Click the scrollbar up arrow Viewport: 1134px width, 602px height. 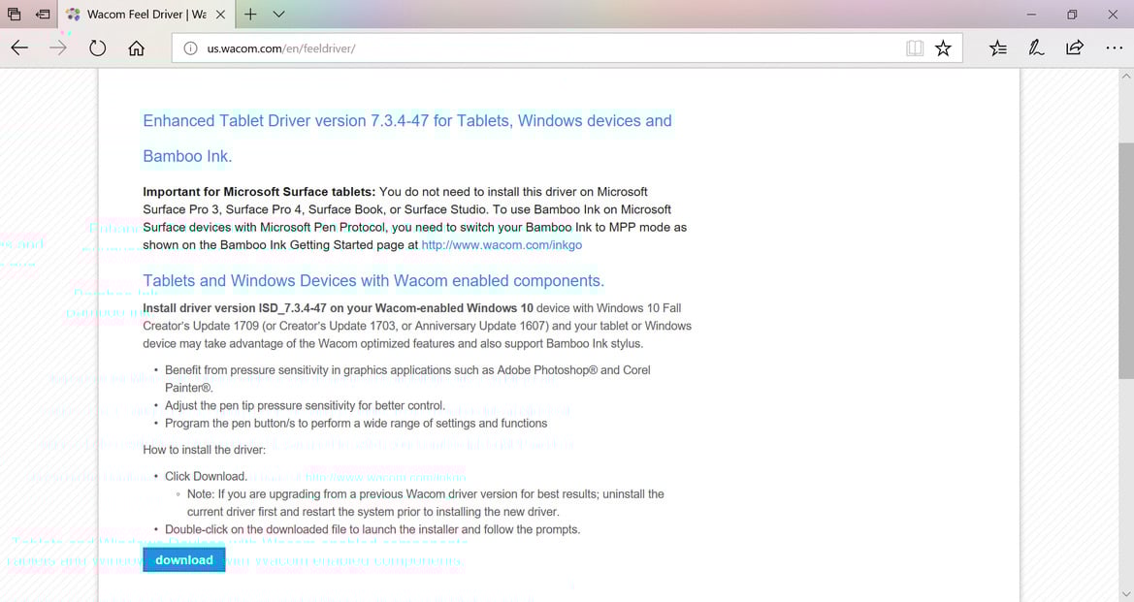(1126, 76)
